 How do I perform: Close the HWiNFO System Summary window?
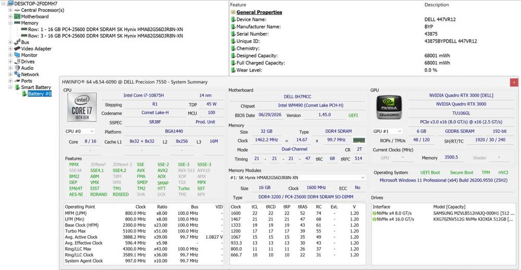pos(514,82)
